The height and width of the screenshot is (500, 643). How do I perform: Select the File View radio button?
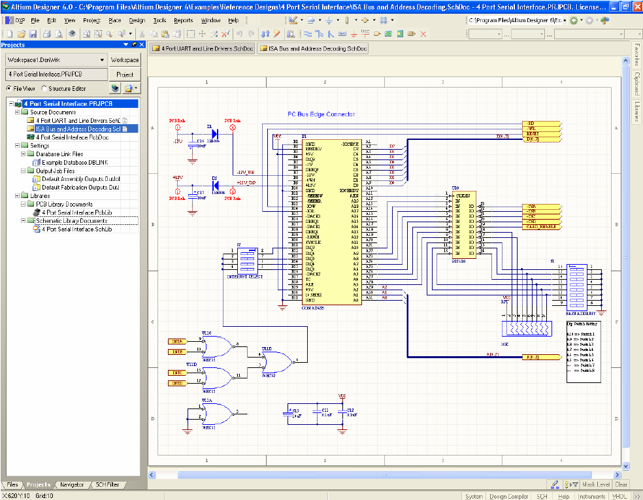(9, 89)
